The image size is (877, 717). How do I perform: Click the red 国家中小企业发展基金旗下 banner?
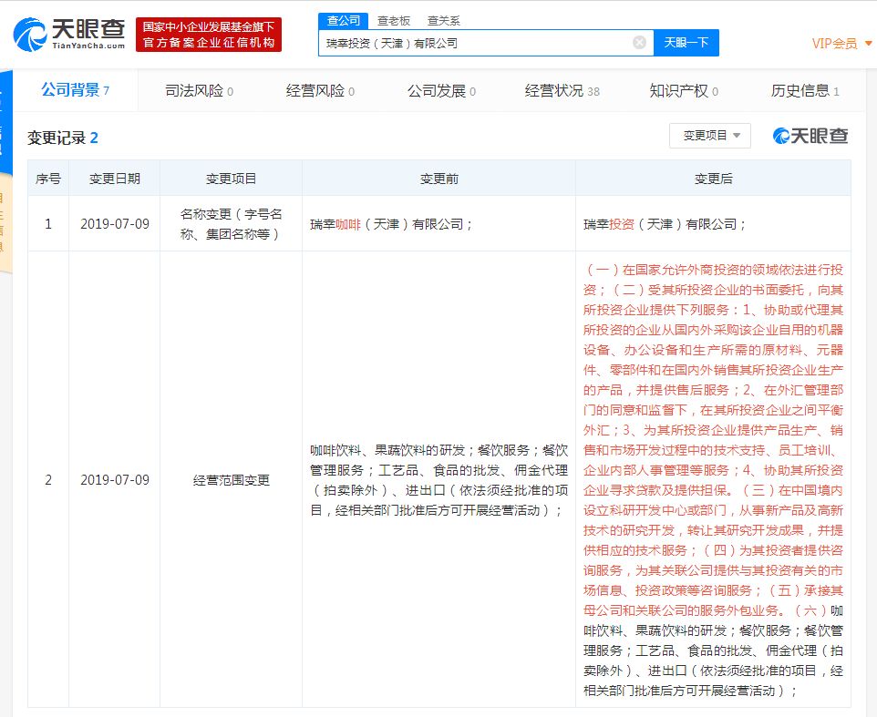point(209,35)
